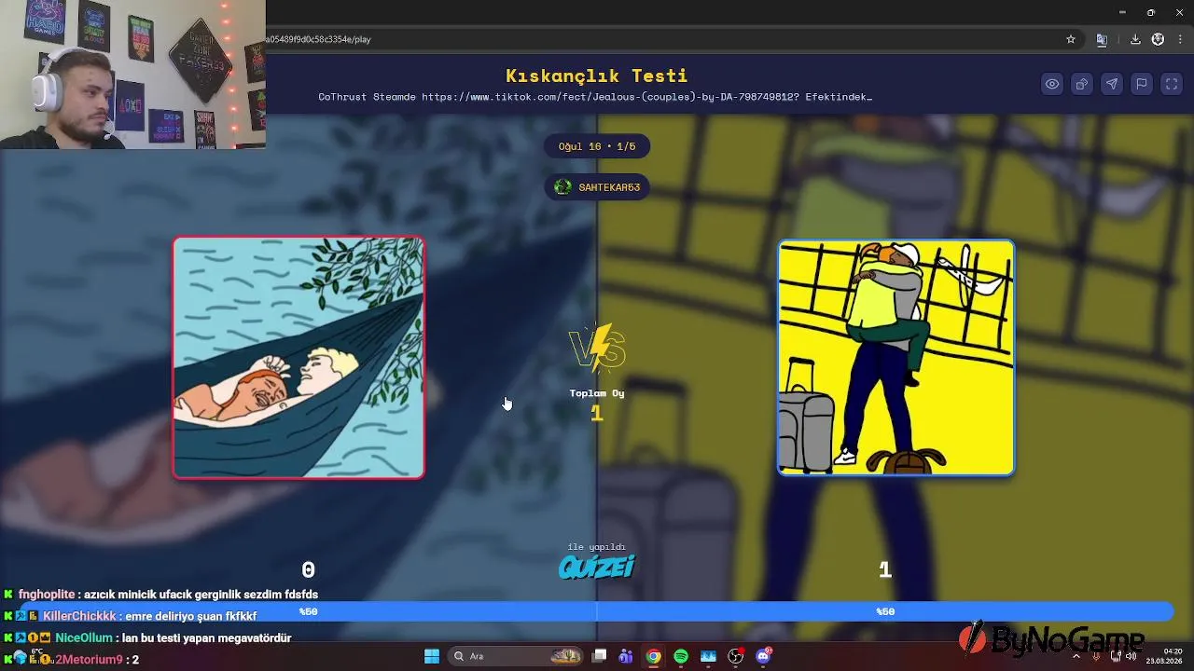
Task: Click the right %50 vote progress bar
Action: tap(885, 611)
